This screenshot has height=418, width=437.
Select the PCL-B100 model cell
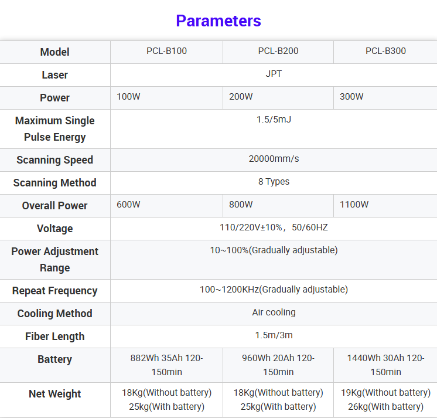(x=166, y=51)
